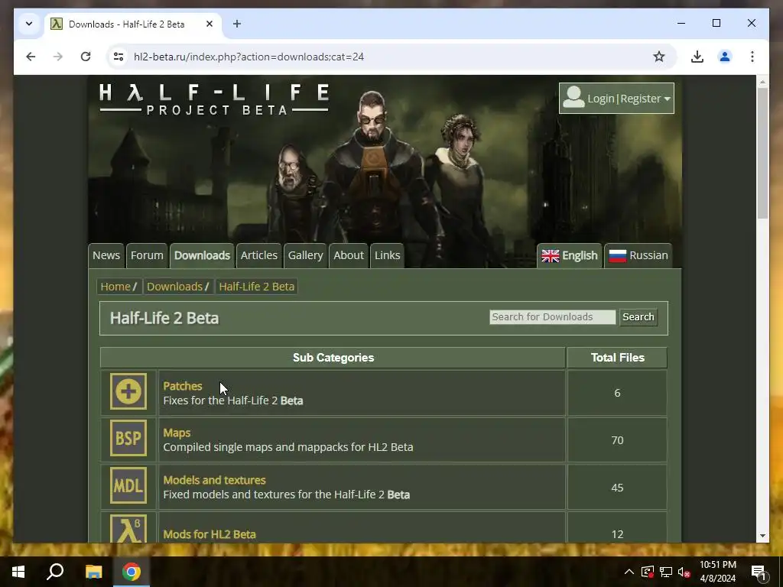Click the Sub Categories column header
The image size is (783, 587).
(x=333, y=358)
